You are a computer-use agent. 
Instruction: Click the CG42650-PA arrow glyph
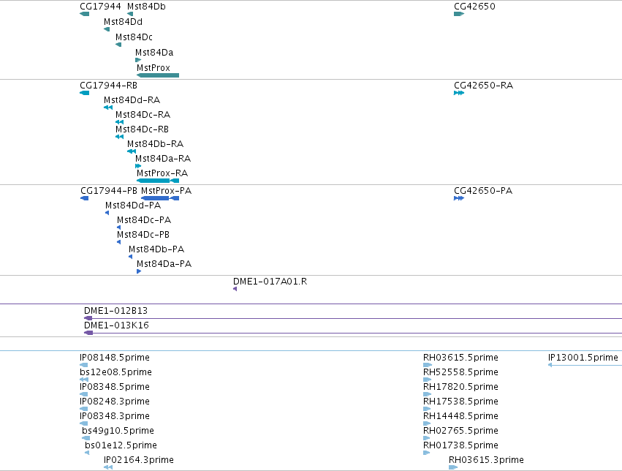459,198
